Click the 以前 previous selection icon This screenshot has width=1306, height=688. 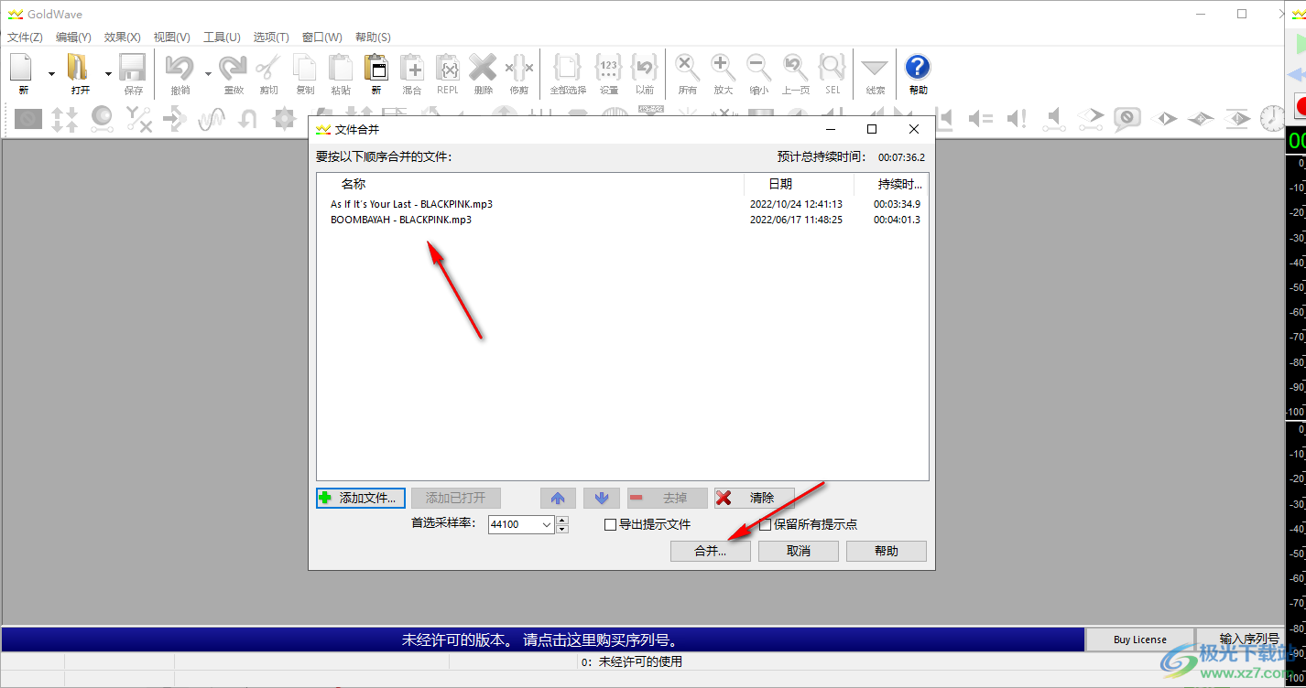645,69
